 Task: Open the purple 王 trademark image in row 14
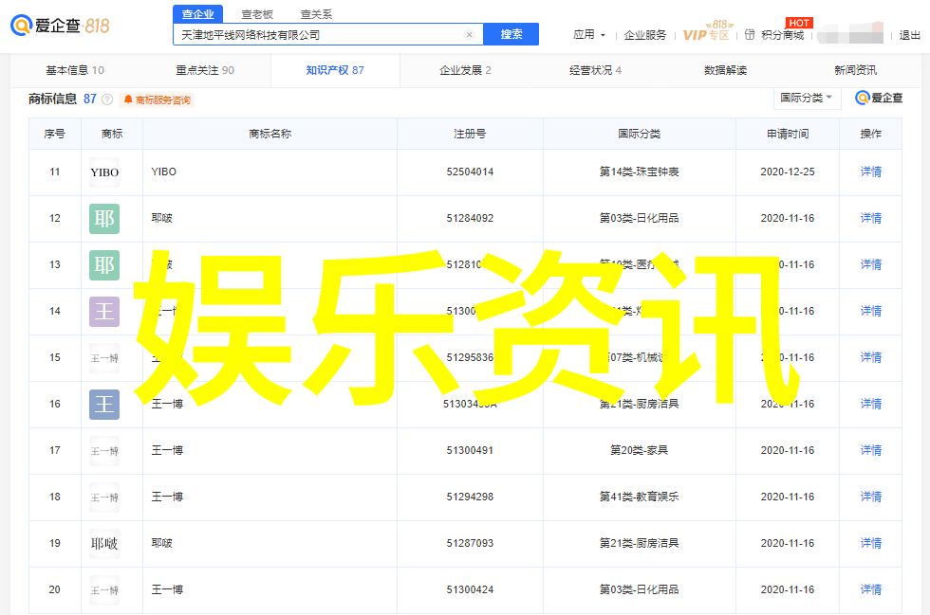(104, 312)
